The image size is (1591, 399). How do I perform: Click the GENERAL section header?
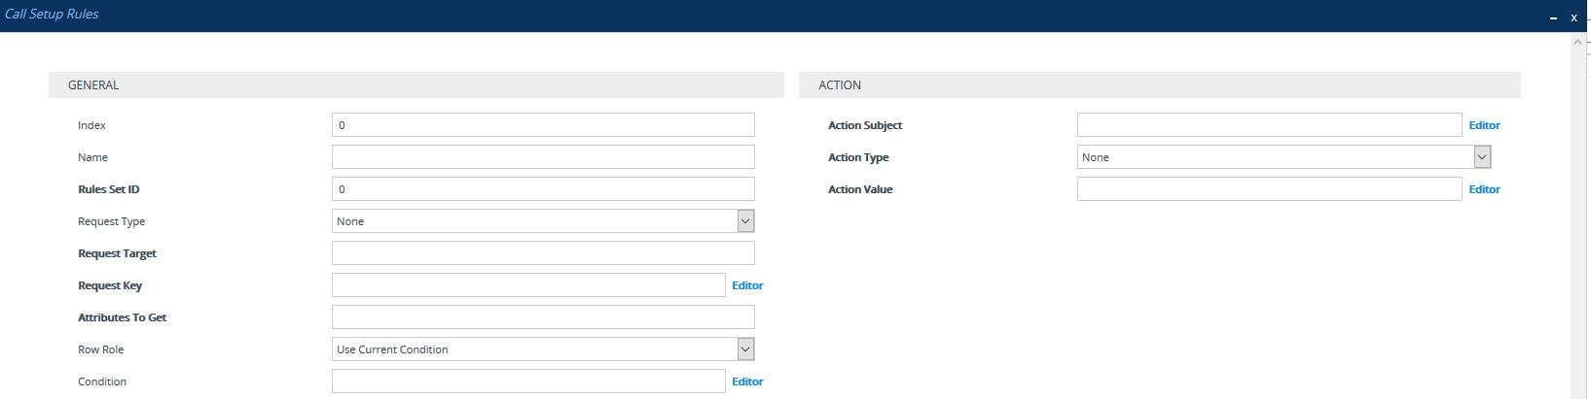416,85
